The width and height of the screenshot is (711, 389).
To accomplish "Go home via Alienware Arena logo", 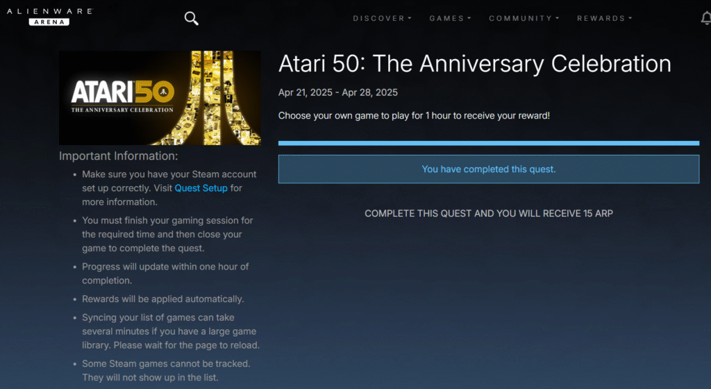I will click(49, 16).
